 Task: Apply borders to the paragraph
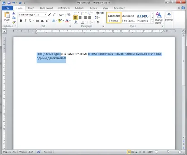click(x=82, y=22)
